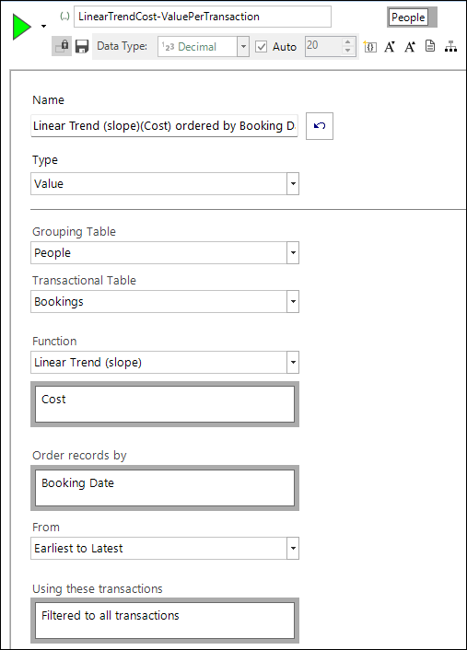Uncheck the Auto checkbox
The image size is (467, 650).
coord(261,46)
